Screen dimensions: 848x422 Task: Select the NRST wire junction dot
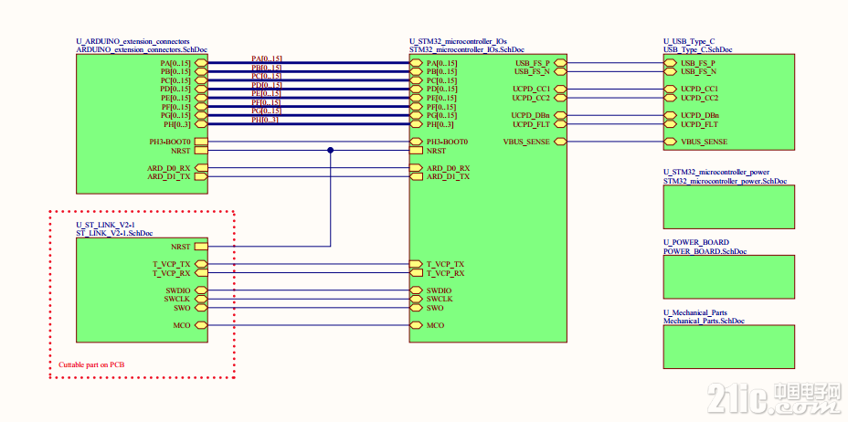(331, 150)
